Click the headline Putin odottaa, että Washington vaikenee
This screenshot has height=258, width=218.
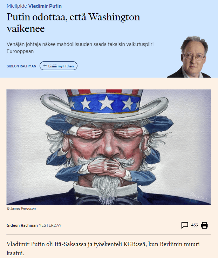pos(73,23)
